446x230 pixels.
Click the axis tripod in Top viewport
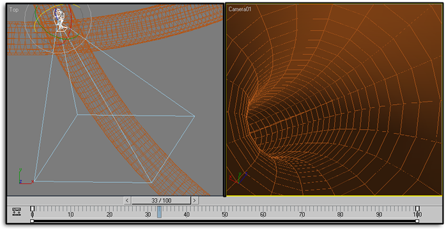click(25, 178)
